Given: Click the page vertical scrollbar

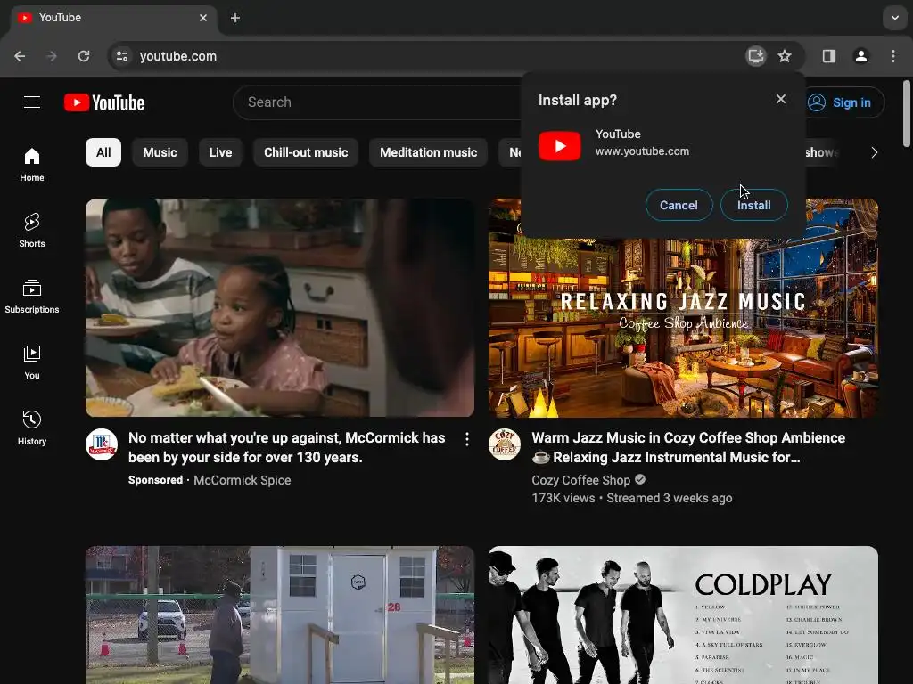Looking at the screenshot, I should coord(907,114).
